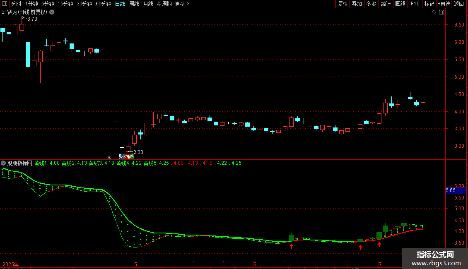The height and width of the screenshot is (269, 468).
Task: Click the small red arrow info marker
Action: [x=109, y=157]
